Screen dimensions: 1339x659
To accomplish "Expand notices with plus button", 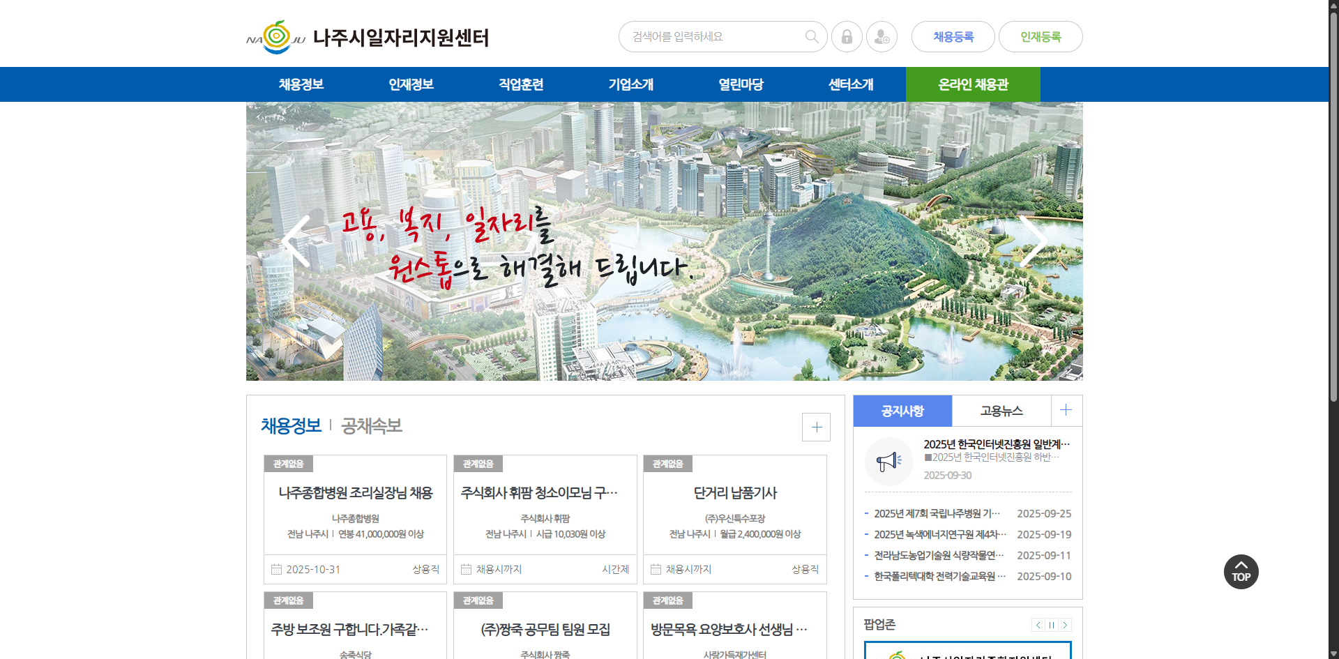I will (x=1066, y=410).
